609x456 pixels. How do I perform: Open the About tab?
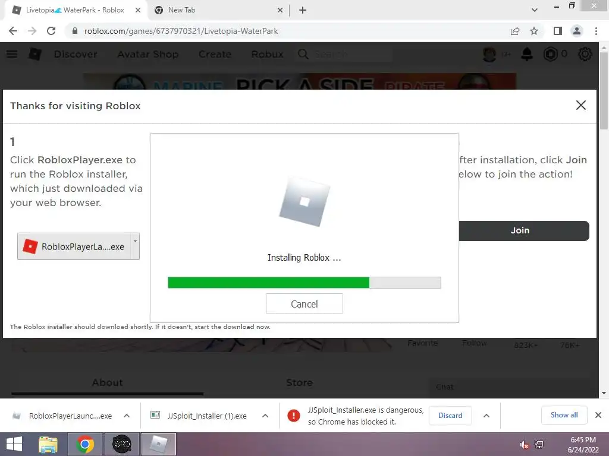click(107, 383)
